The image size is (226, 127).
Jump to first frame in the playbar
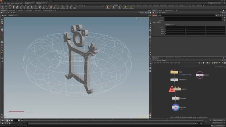(2, 120)
